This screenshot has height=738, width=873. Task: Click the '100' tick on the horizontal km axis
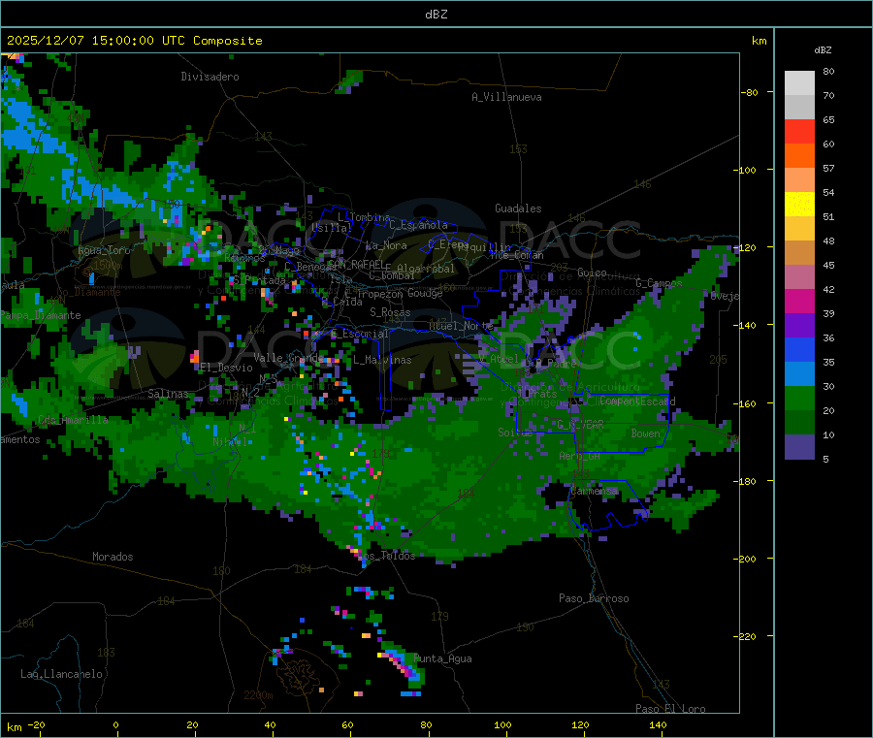[x=502, y=725]
